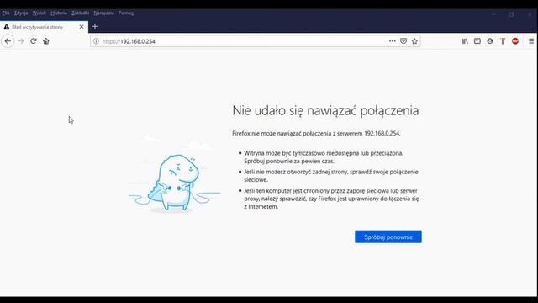Open page actions three-dot menu in address bar
This screenshot has width=538, height=303.
point(393,41)
